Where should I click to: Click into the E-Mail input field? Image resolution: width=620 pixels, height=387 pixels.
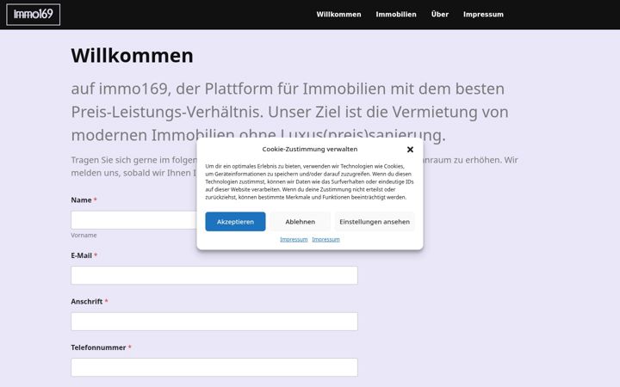(x=214, y=275)
